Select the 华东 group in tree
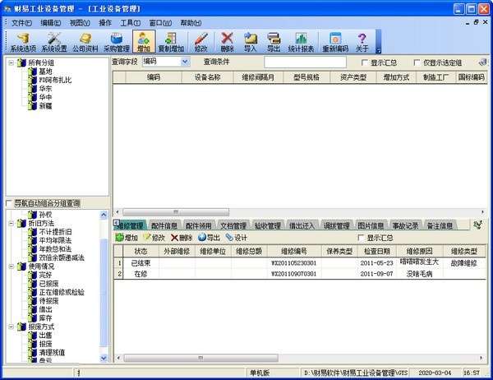This screenshot has height=380, width=493. coord(45,89)
